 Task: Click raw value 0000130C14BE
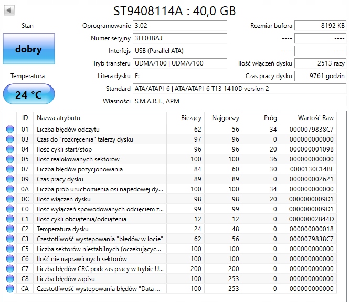(x=312, y=169)
